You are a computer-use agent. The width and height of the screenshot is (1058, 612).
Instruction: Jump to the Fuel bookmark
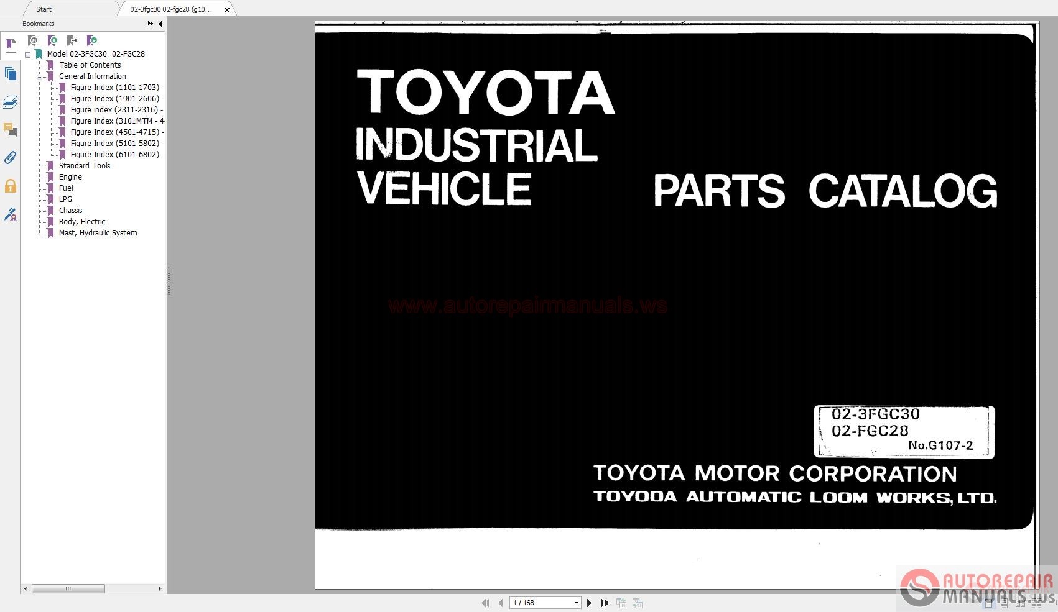point(66,188)
